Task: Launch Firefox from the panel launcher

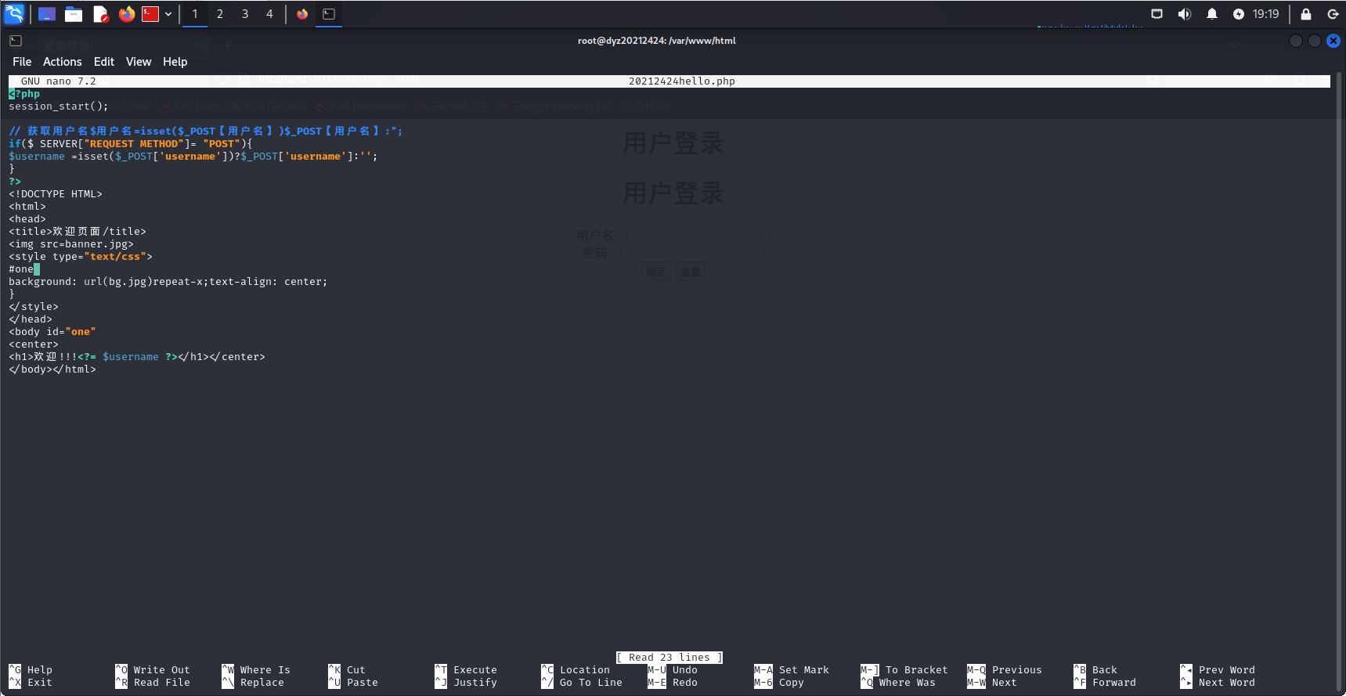Action: pyautogui.click(x=127, y=14)
